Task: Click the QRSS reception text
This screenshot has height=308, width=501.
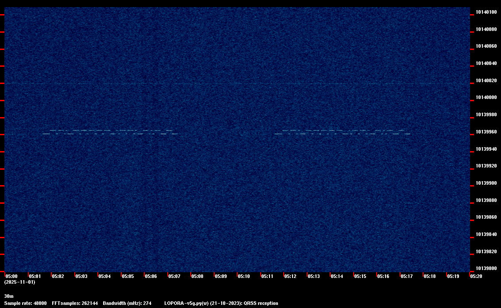Action: coord(261,303)
